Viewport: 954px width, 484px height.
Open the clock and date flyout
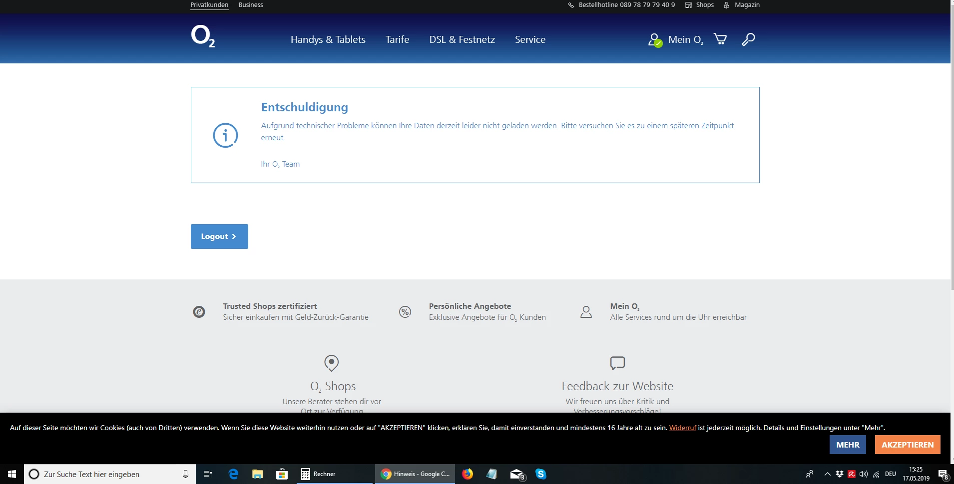(x=916, y=474)
